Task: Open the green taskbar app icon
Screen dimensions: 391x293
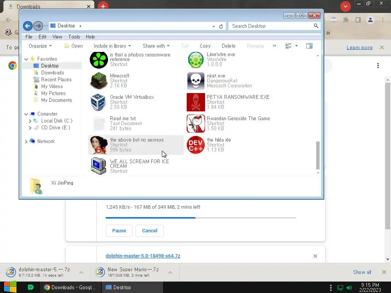Action: click(31, 287)
